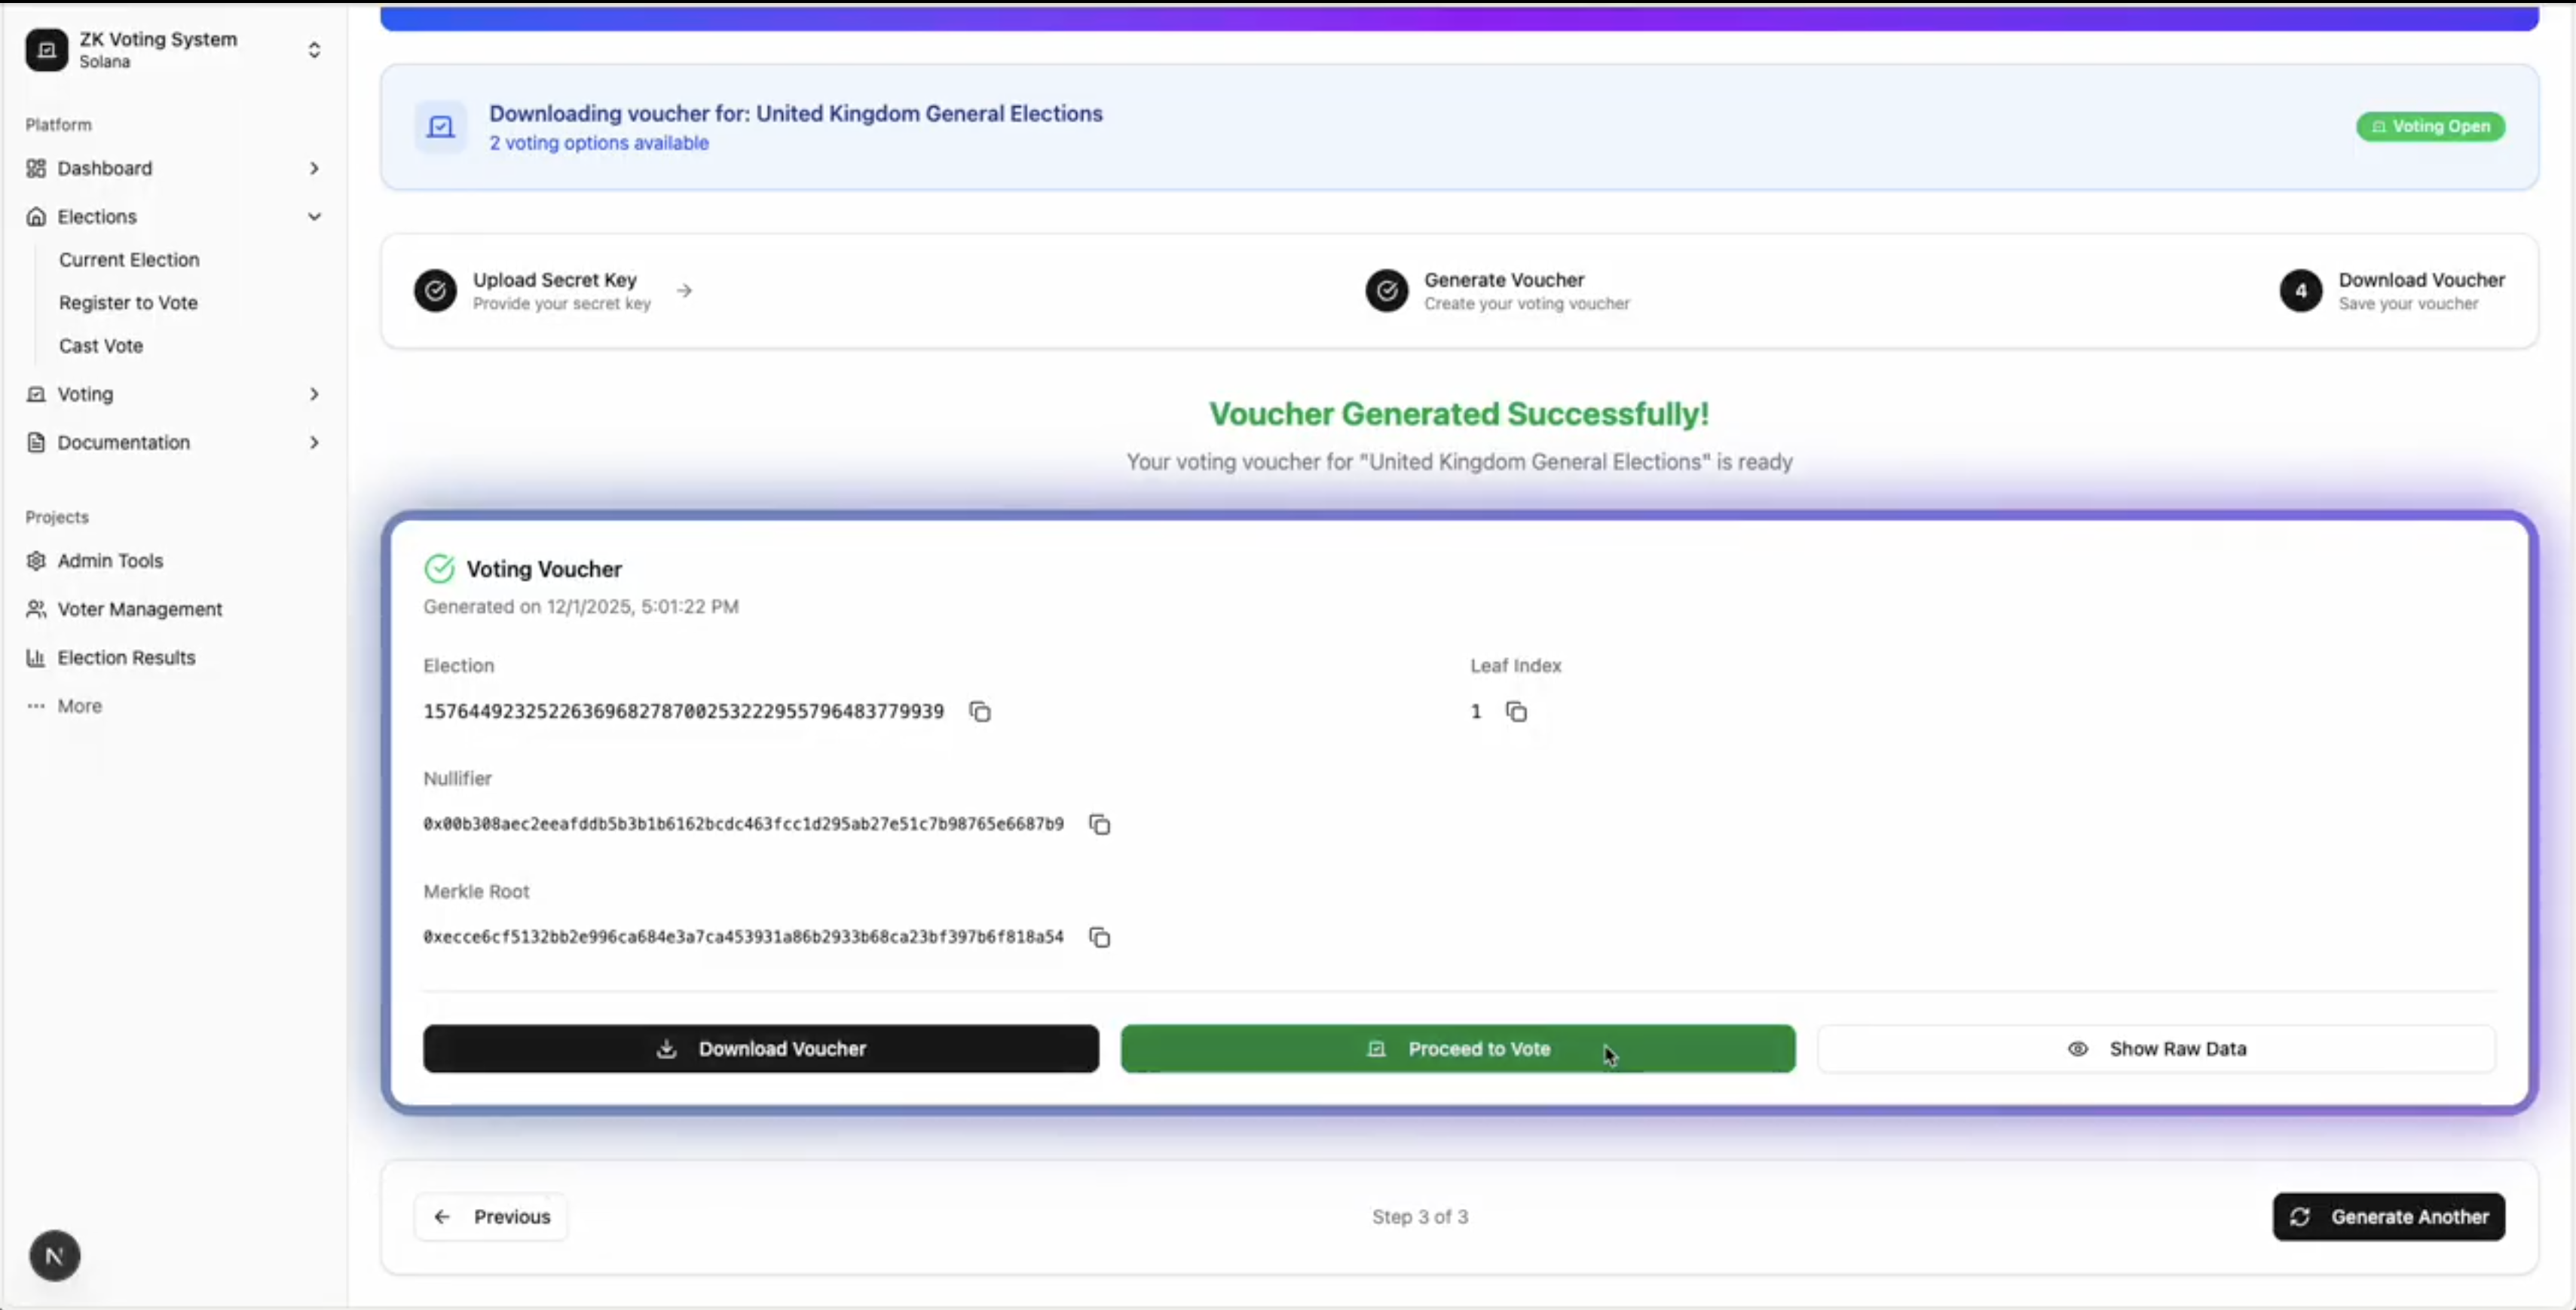Screen dimensions: 2576x1310
Task: Copy the Nullifier hash
Action: coord(1099,824)
